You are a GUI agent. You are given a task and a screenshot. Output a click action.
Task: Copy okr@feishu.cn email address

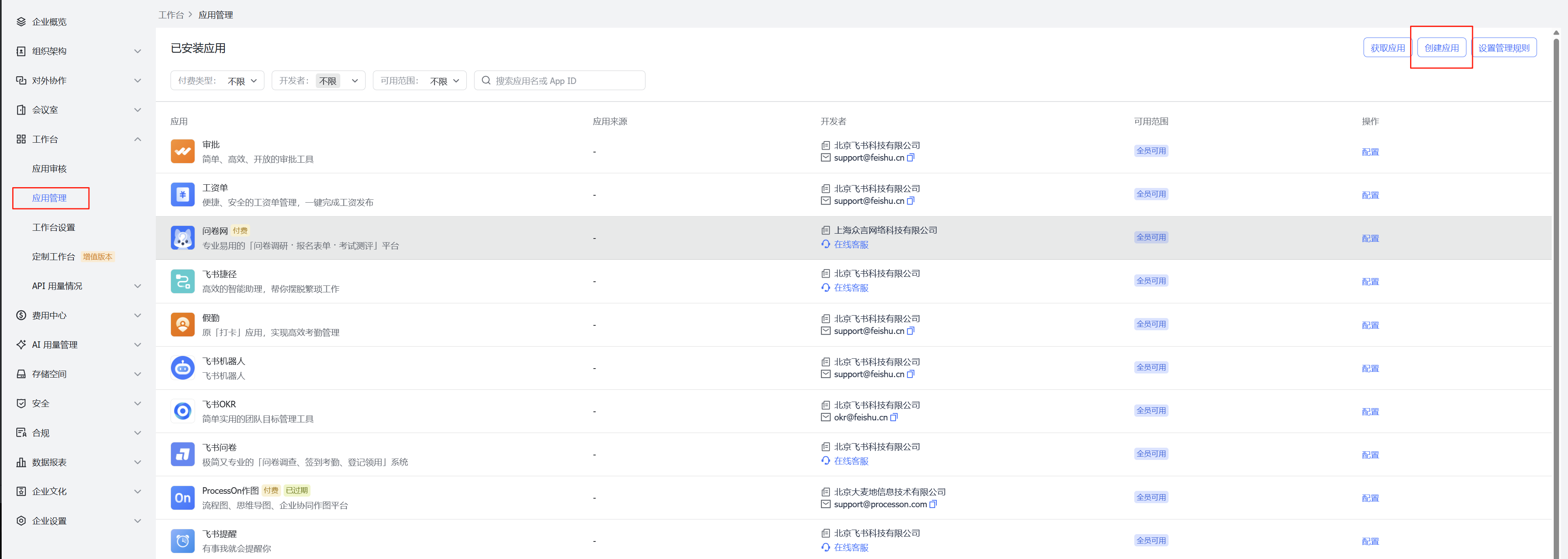[x=894, y=417]
